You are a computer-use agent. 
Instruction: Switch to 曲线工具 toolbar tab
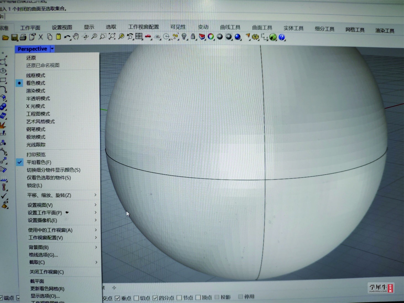coord(230,27)
